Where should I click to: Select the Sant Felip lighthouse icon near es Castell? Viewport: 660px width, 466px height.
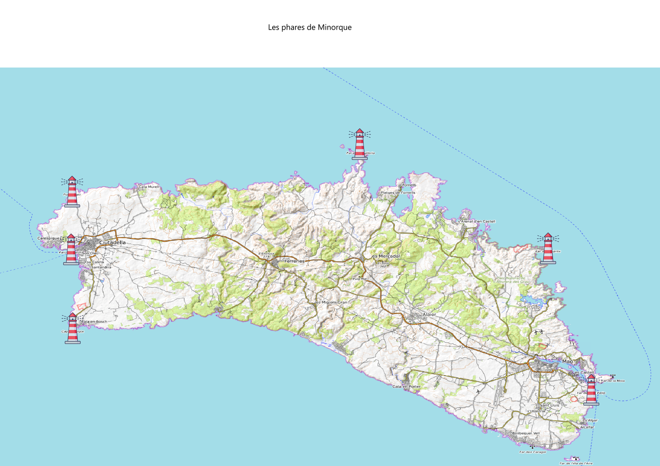[591, 390]
